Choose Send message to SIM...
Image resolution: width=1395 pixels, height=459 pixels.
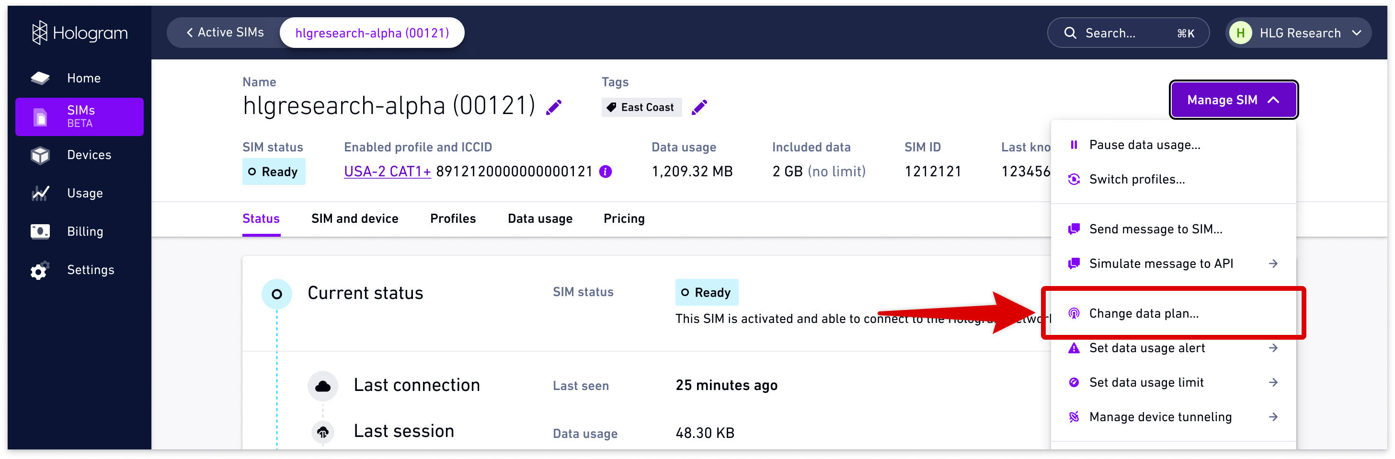(1173, 229)
